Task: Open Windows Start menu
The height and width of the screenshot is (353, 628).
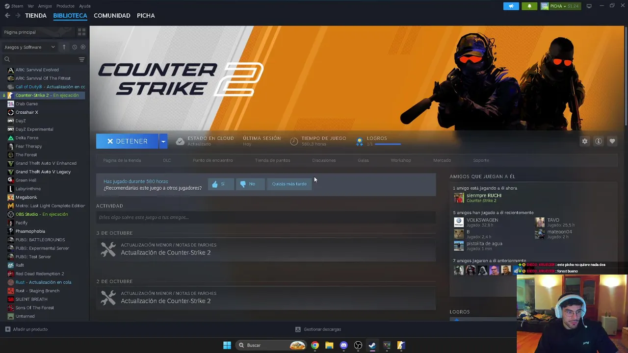Action: tap(227, 345)
